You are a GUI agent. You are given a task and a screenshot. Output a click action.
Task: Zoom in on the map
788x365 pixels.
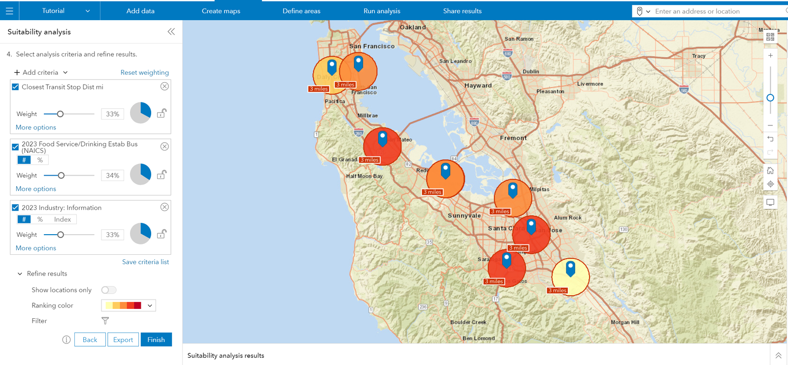[770, 56]
